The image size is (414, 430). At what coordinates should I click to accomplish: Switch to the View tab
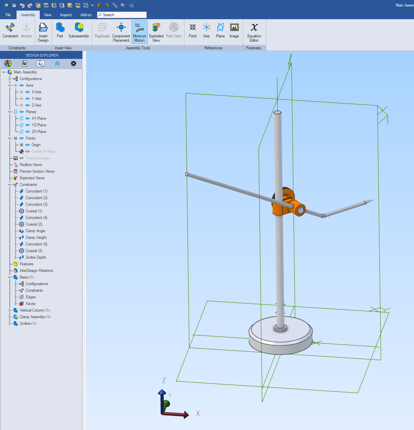point(47,15)
